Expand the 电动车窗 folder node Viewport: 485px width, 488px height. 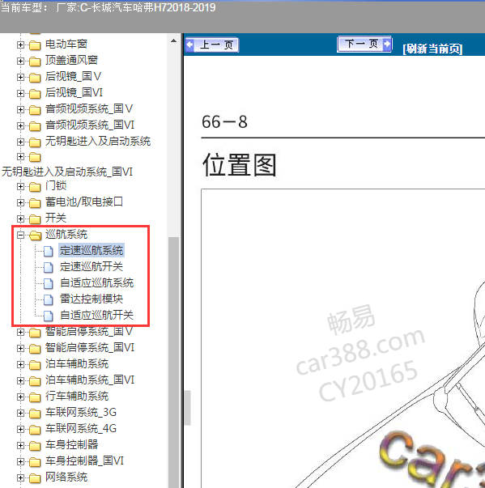click(x=20, y=45)
